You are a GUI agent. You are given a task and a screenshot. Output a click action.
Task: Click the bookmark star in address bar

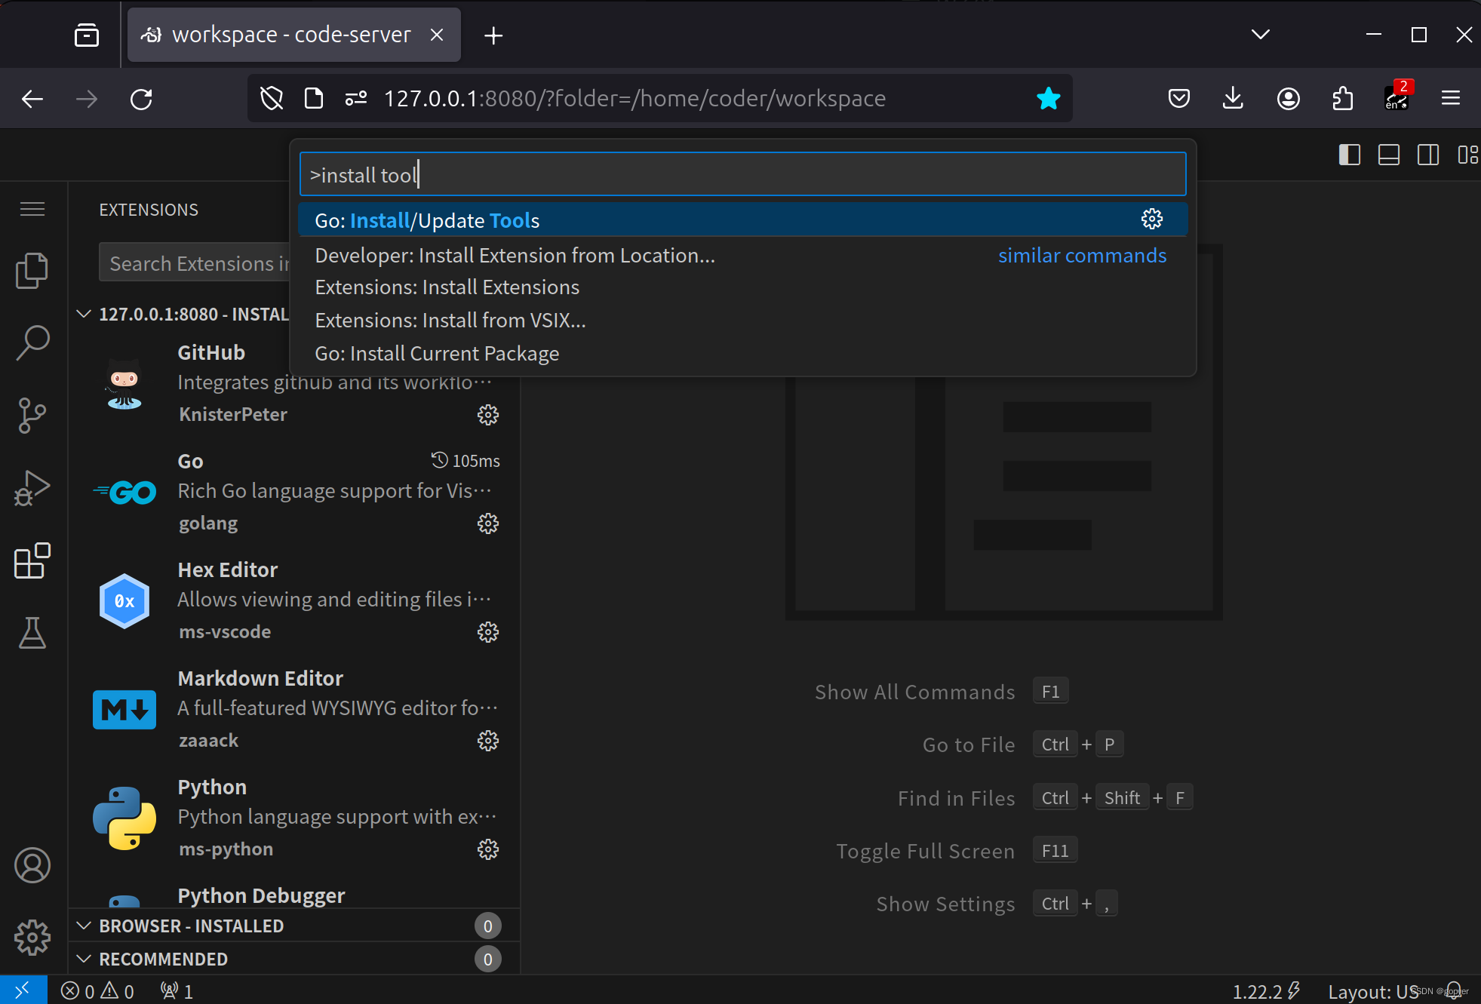tap(1048, 98)
